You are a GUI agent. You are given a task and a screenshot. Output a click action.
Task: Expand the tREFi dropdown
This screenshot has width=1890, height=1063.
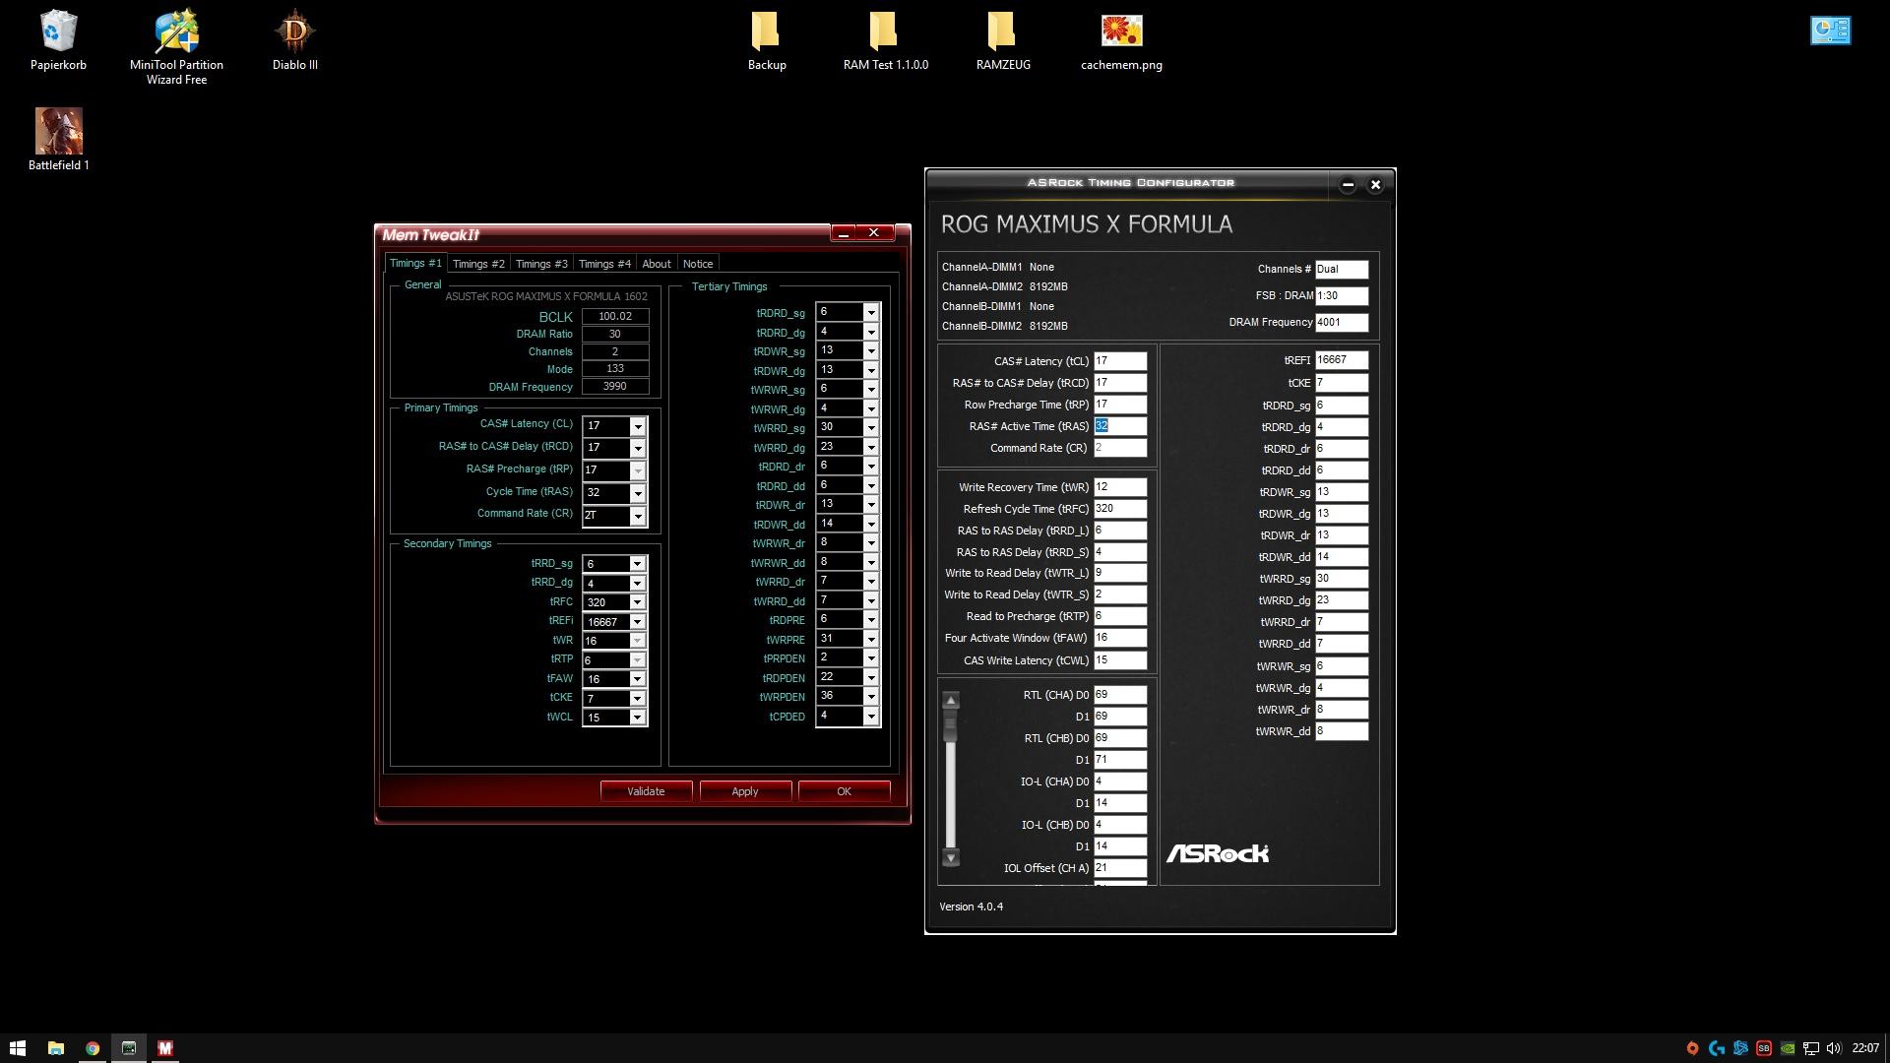pos(637,622)
